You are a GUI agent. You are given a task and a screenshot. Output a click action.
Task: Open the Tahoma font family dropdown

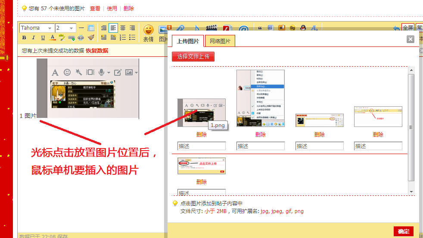point(37,28)
